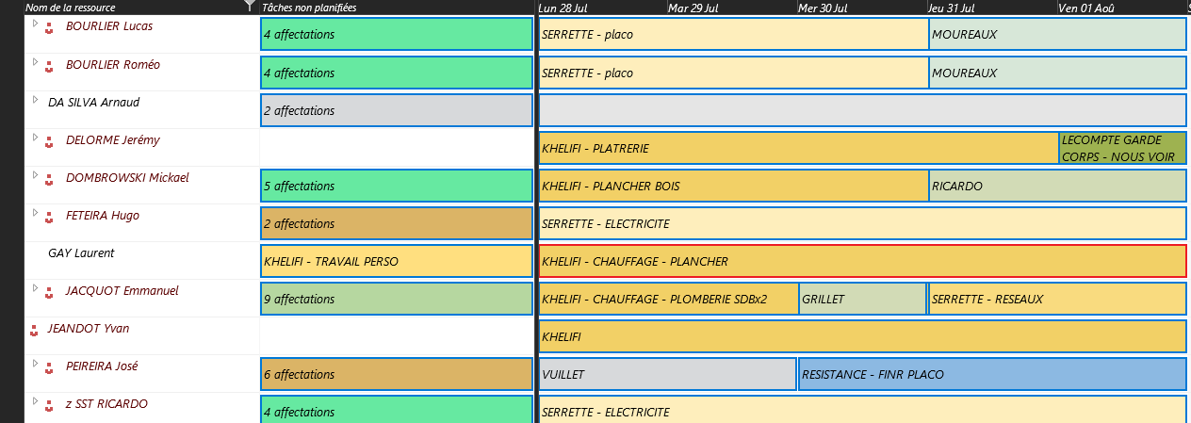Open FETEIRA Hugo '2 affectations' block
Image resolution: width=1191 pixels, height=423 pixels.
396,223
